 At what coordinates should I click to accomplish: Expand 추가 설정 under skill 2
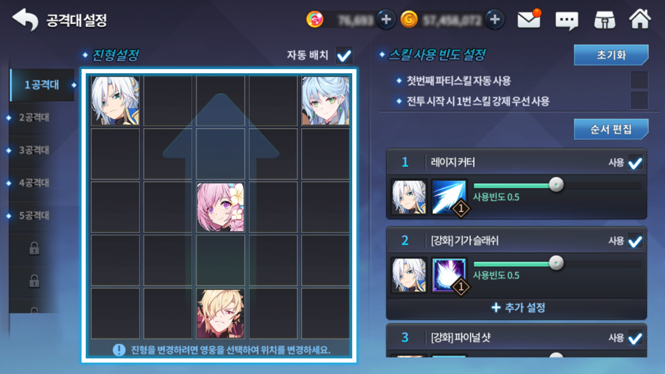[517, 308]
